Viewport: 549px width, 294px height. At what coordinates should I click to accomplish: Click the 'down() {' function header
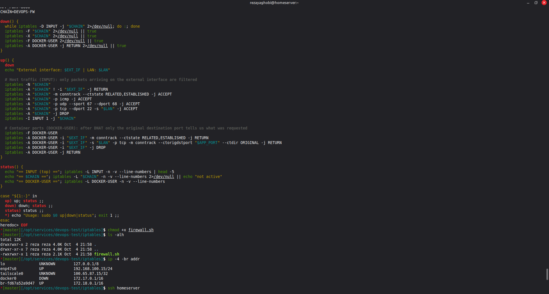tap(9, 21)
